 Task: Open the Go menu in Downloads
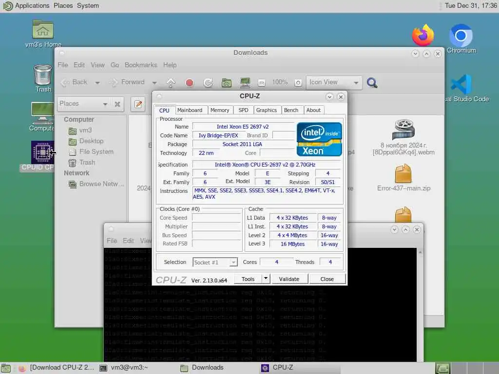coord(115,65)
